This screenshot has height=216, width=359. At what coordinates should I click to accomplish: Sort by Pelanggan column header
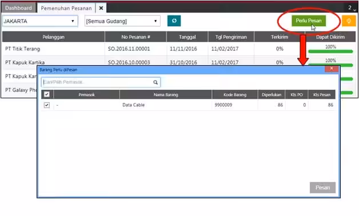pos(53,37)
